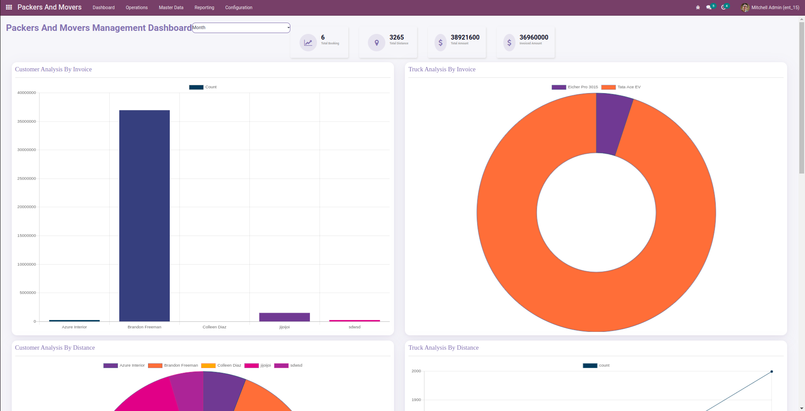Click Mitchell Admin user avatar
Viewport: 805px width, 411px height.
(745, 7)
